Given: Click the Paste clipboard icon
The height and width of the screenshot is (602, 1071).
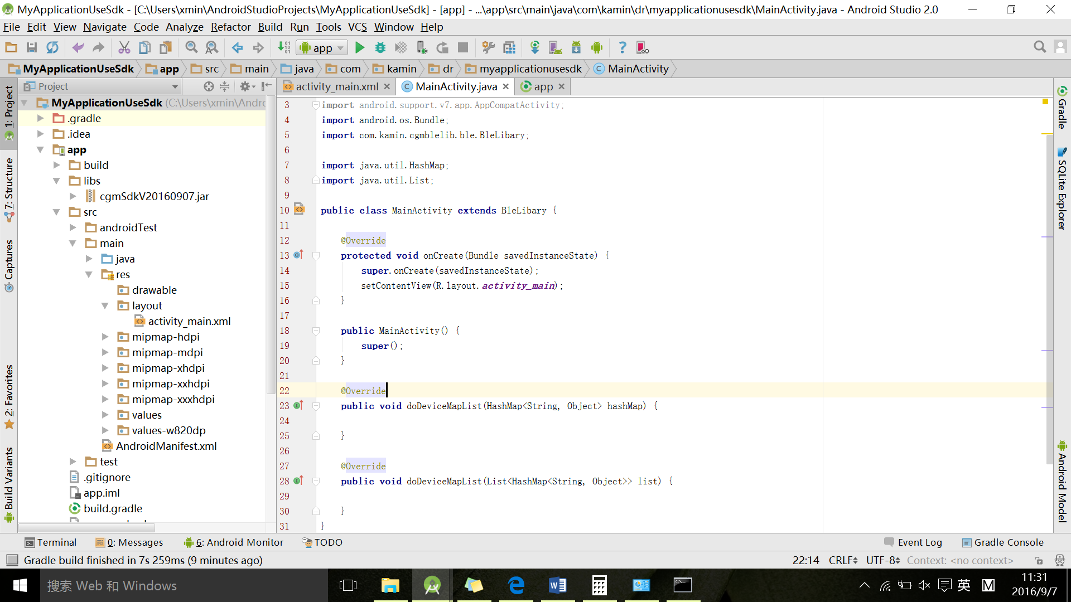Looking at the screenshot, I should click(x=166, y=48).
